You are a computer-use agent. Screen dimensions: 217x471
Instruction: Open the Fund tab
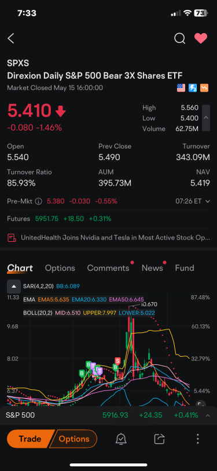(185, 268)
